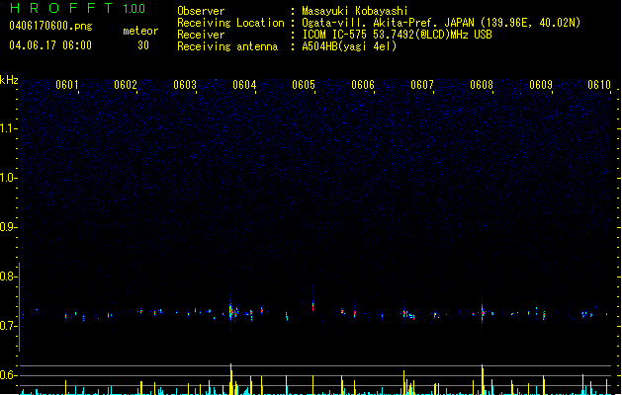Click the meteor count label

tap(140, 31)
